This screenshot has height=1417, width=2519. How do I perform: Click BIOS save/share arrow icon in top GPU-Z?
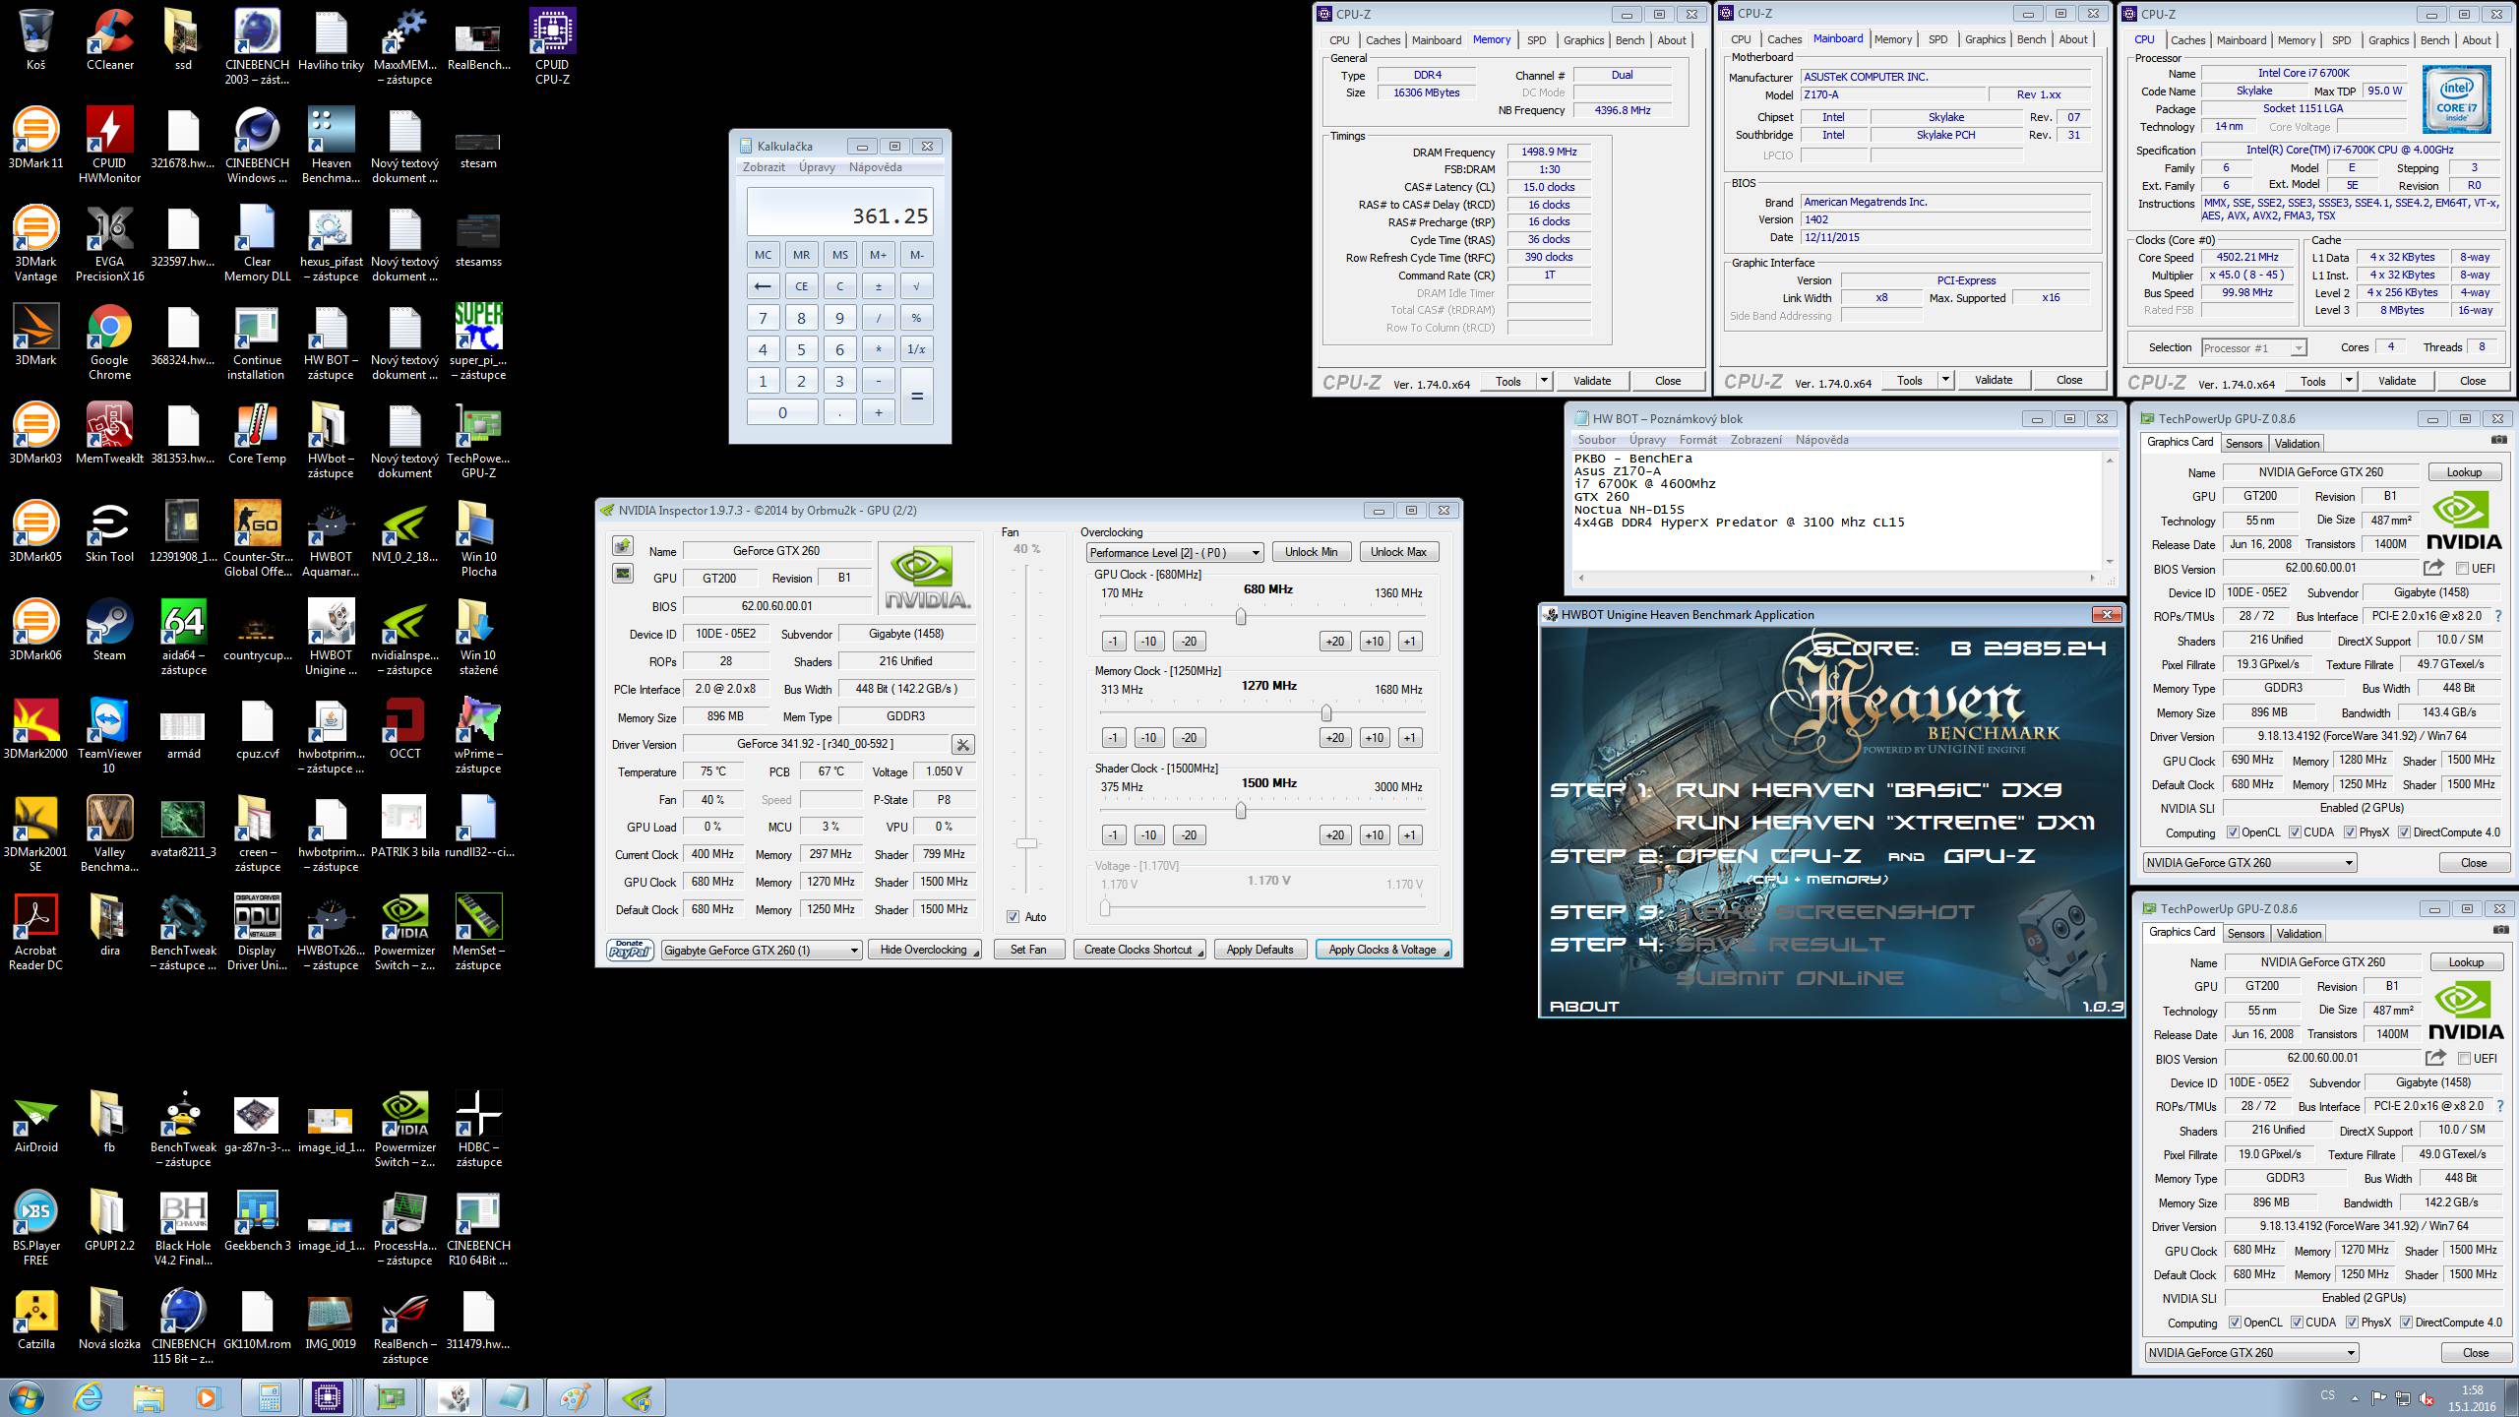(x=2433, y=568)
